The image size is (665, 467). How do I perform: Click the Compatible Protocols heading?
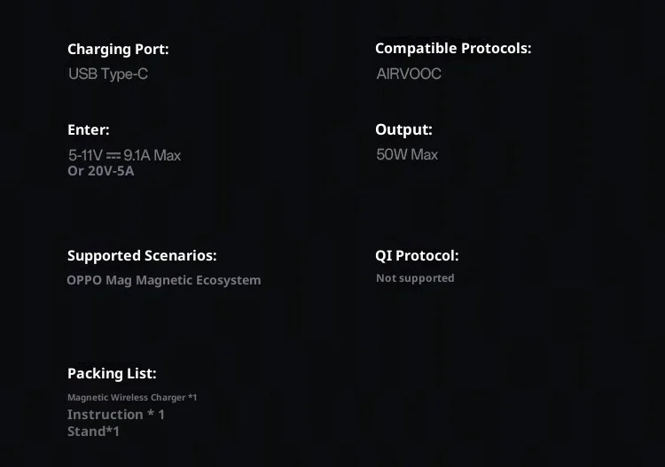click(453, 49)
